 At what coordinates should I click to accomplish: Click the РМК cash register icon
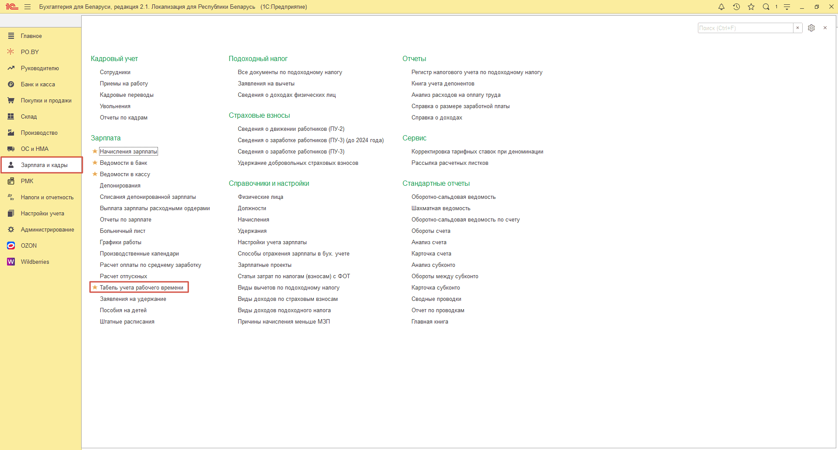pos(11,181)
